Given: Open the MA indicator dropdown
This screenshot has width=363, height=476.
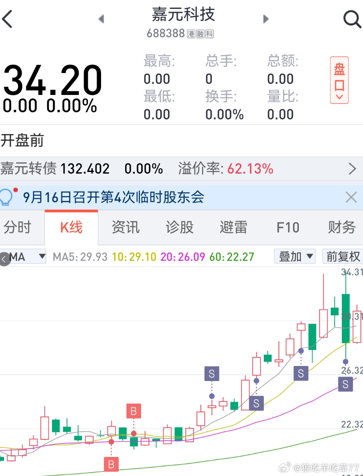Looking at the screenshot, I should 27,257.
